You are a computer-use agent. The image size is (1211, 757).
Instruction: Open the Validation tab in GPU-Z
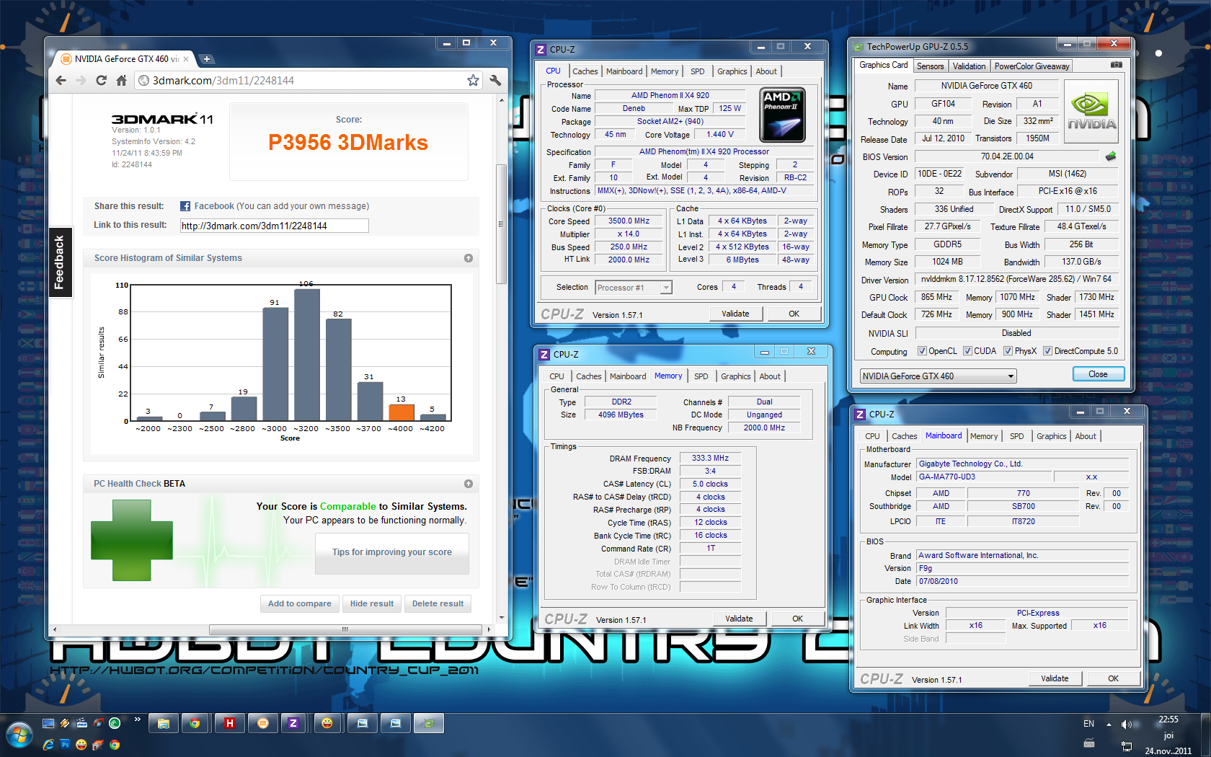969,66
